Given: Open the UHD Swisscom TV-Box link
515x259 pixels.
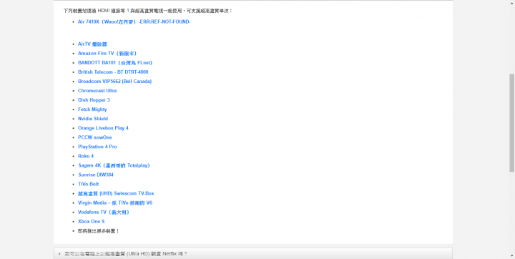Looking at the screenshot, I should point(116,194).
